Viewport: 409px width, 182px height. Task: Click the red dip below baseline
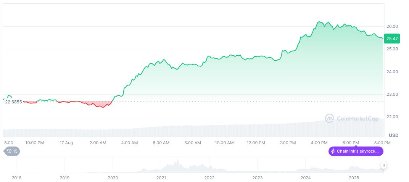(x=101, y=105)
